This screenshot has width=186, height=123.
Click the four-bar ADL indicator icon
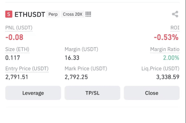(x=88, y=14)
